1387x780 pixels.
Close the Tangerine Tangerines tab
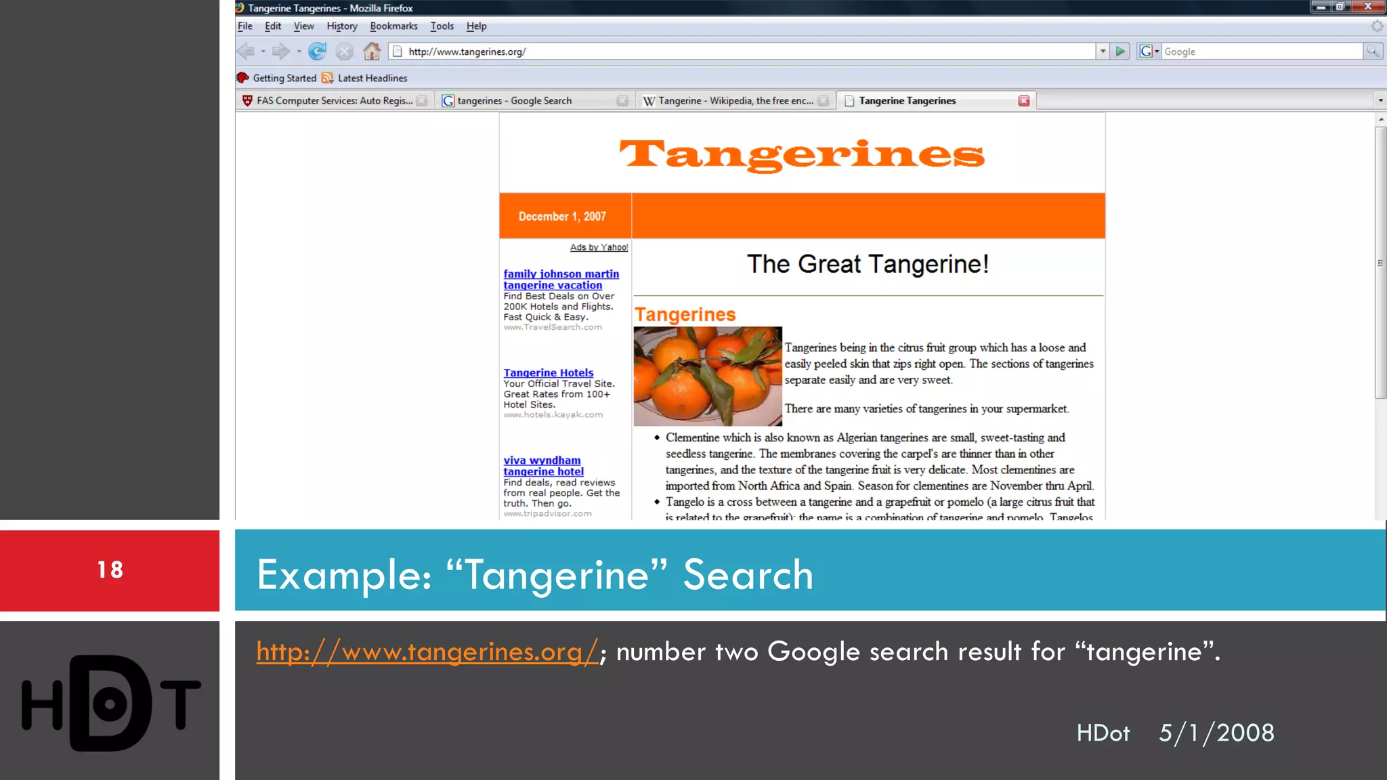(x=1024, y=101)
